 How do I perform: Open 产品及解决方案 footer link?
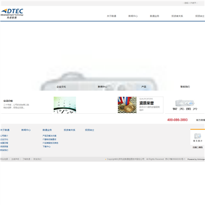(x=50, y=136)
